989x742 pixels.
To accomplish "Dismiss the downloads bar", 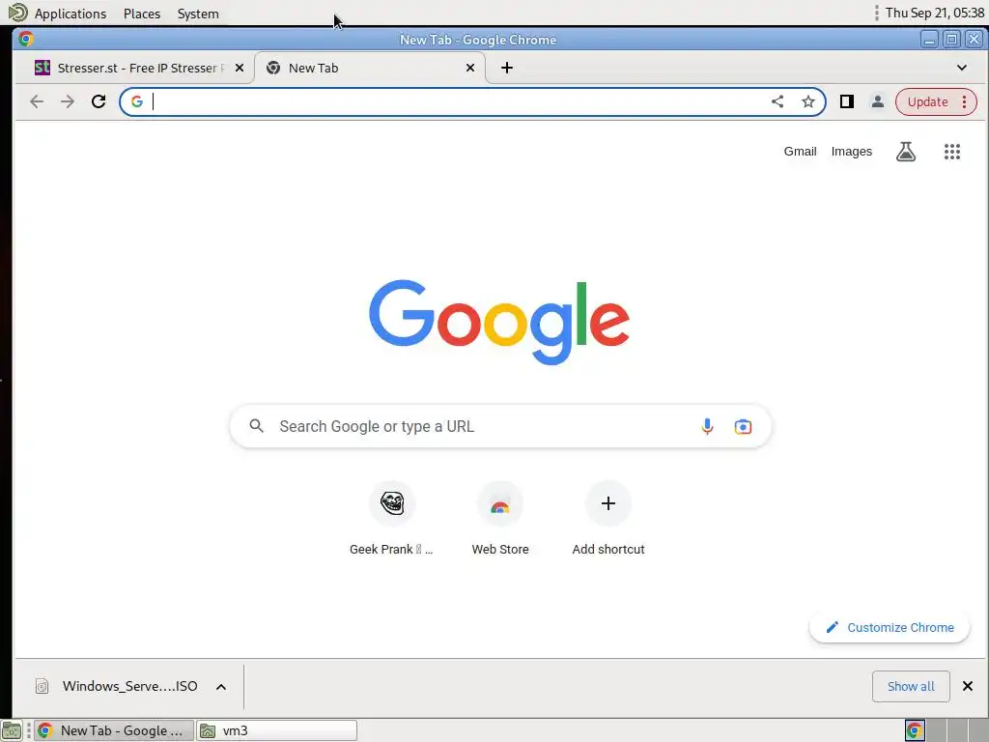I will click(x=968, y=686).
